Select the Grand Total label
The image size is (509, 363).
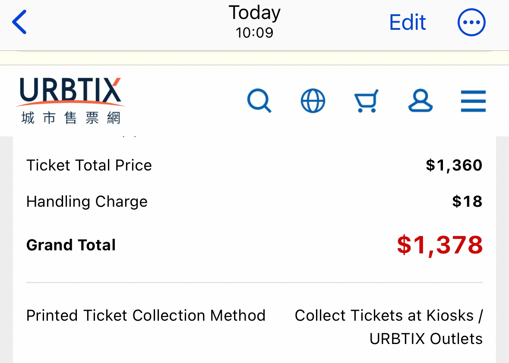[x=71, y=245]
